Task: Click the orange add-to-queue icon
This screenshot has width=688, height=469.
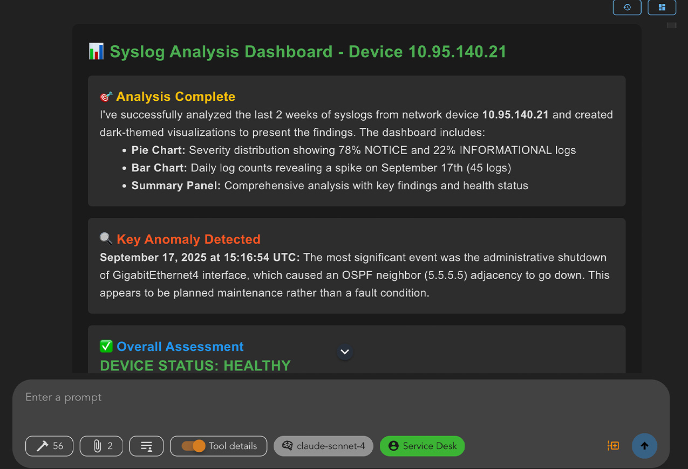Action: (613, 446)
